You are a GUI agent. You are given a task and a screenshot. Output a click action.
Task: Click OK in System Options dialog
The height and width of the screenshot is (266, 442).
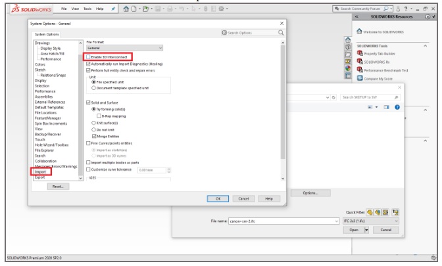click(x=218, y=199)
